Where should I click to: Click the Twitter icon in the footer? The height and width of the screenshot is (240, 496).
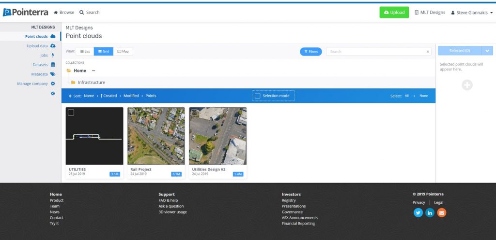pyautogui.click(x=418, y=212)
